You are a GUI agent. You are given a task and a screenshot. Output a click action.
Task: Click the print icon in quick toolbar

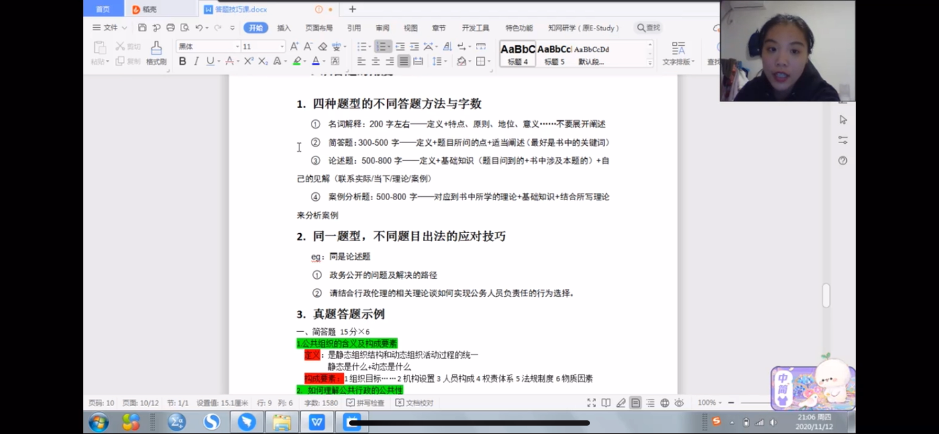click(x=170, y=28)
